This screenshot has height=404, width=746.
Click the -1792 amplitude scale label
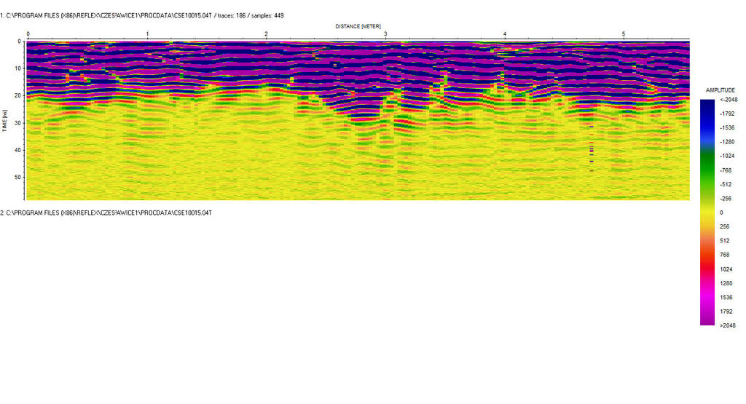point(727,114)
